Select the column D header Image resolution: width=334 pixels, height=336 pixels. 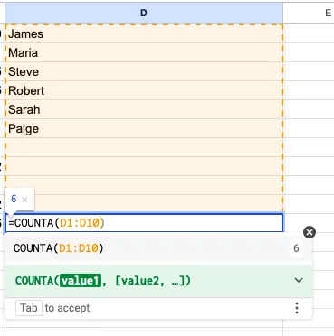pyautogui.click(x=144, y=13)
